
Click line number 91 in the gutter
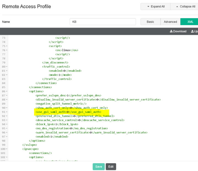click(3, 112)
